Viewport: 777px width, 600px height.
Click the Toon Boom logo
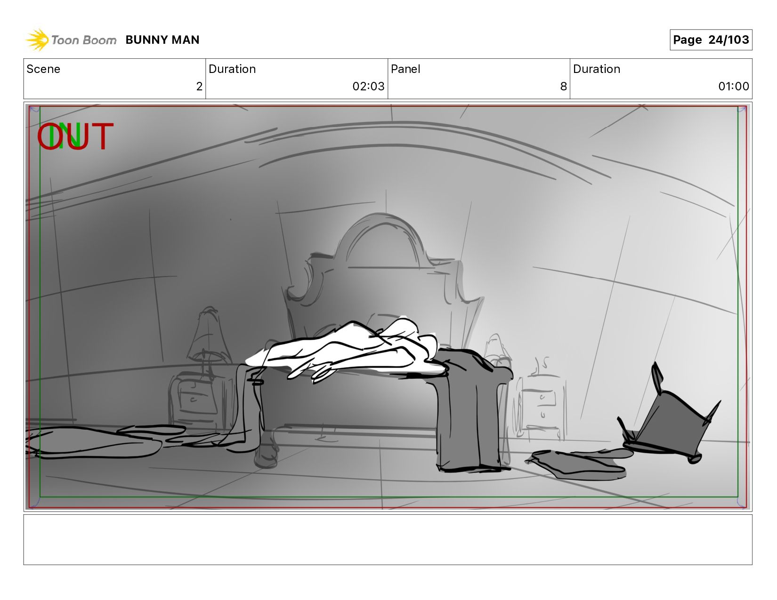pyautogui.click(x=71, y=40)
